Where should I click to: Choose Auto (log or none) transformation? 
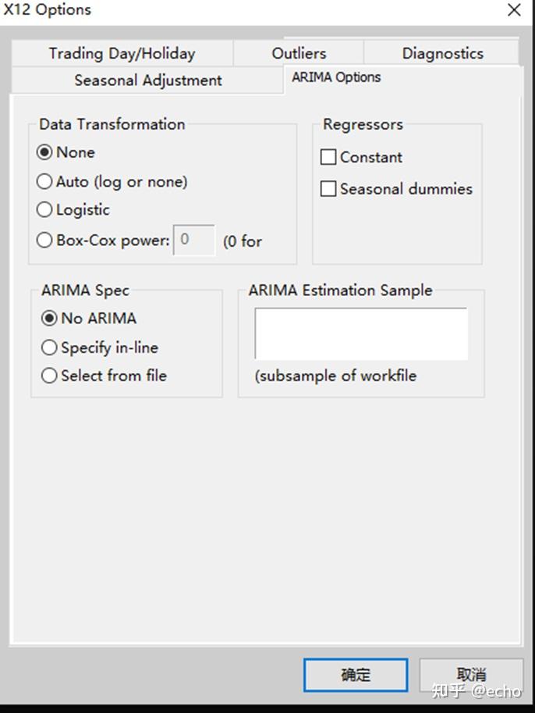45,181
